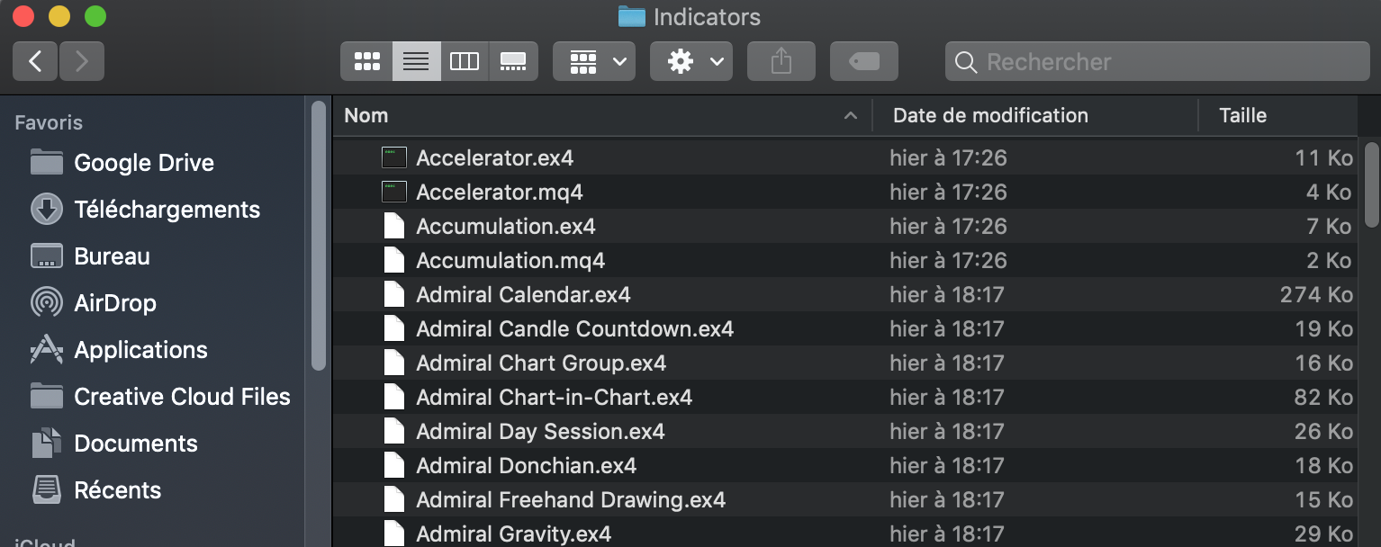1381x547 pixels.
Task: Select file Accumulation.mq4
Action: coord(844,260)
